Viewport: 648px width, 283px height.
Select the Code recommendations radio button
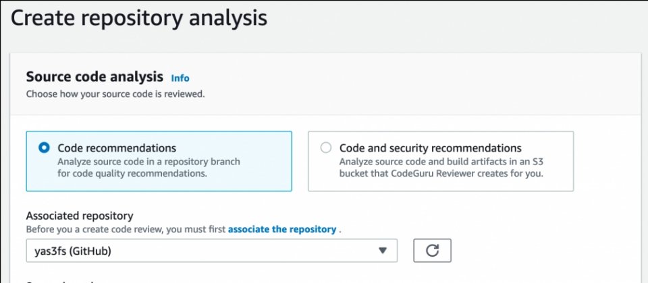coord(44,148)
